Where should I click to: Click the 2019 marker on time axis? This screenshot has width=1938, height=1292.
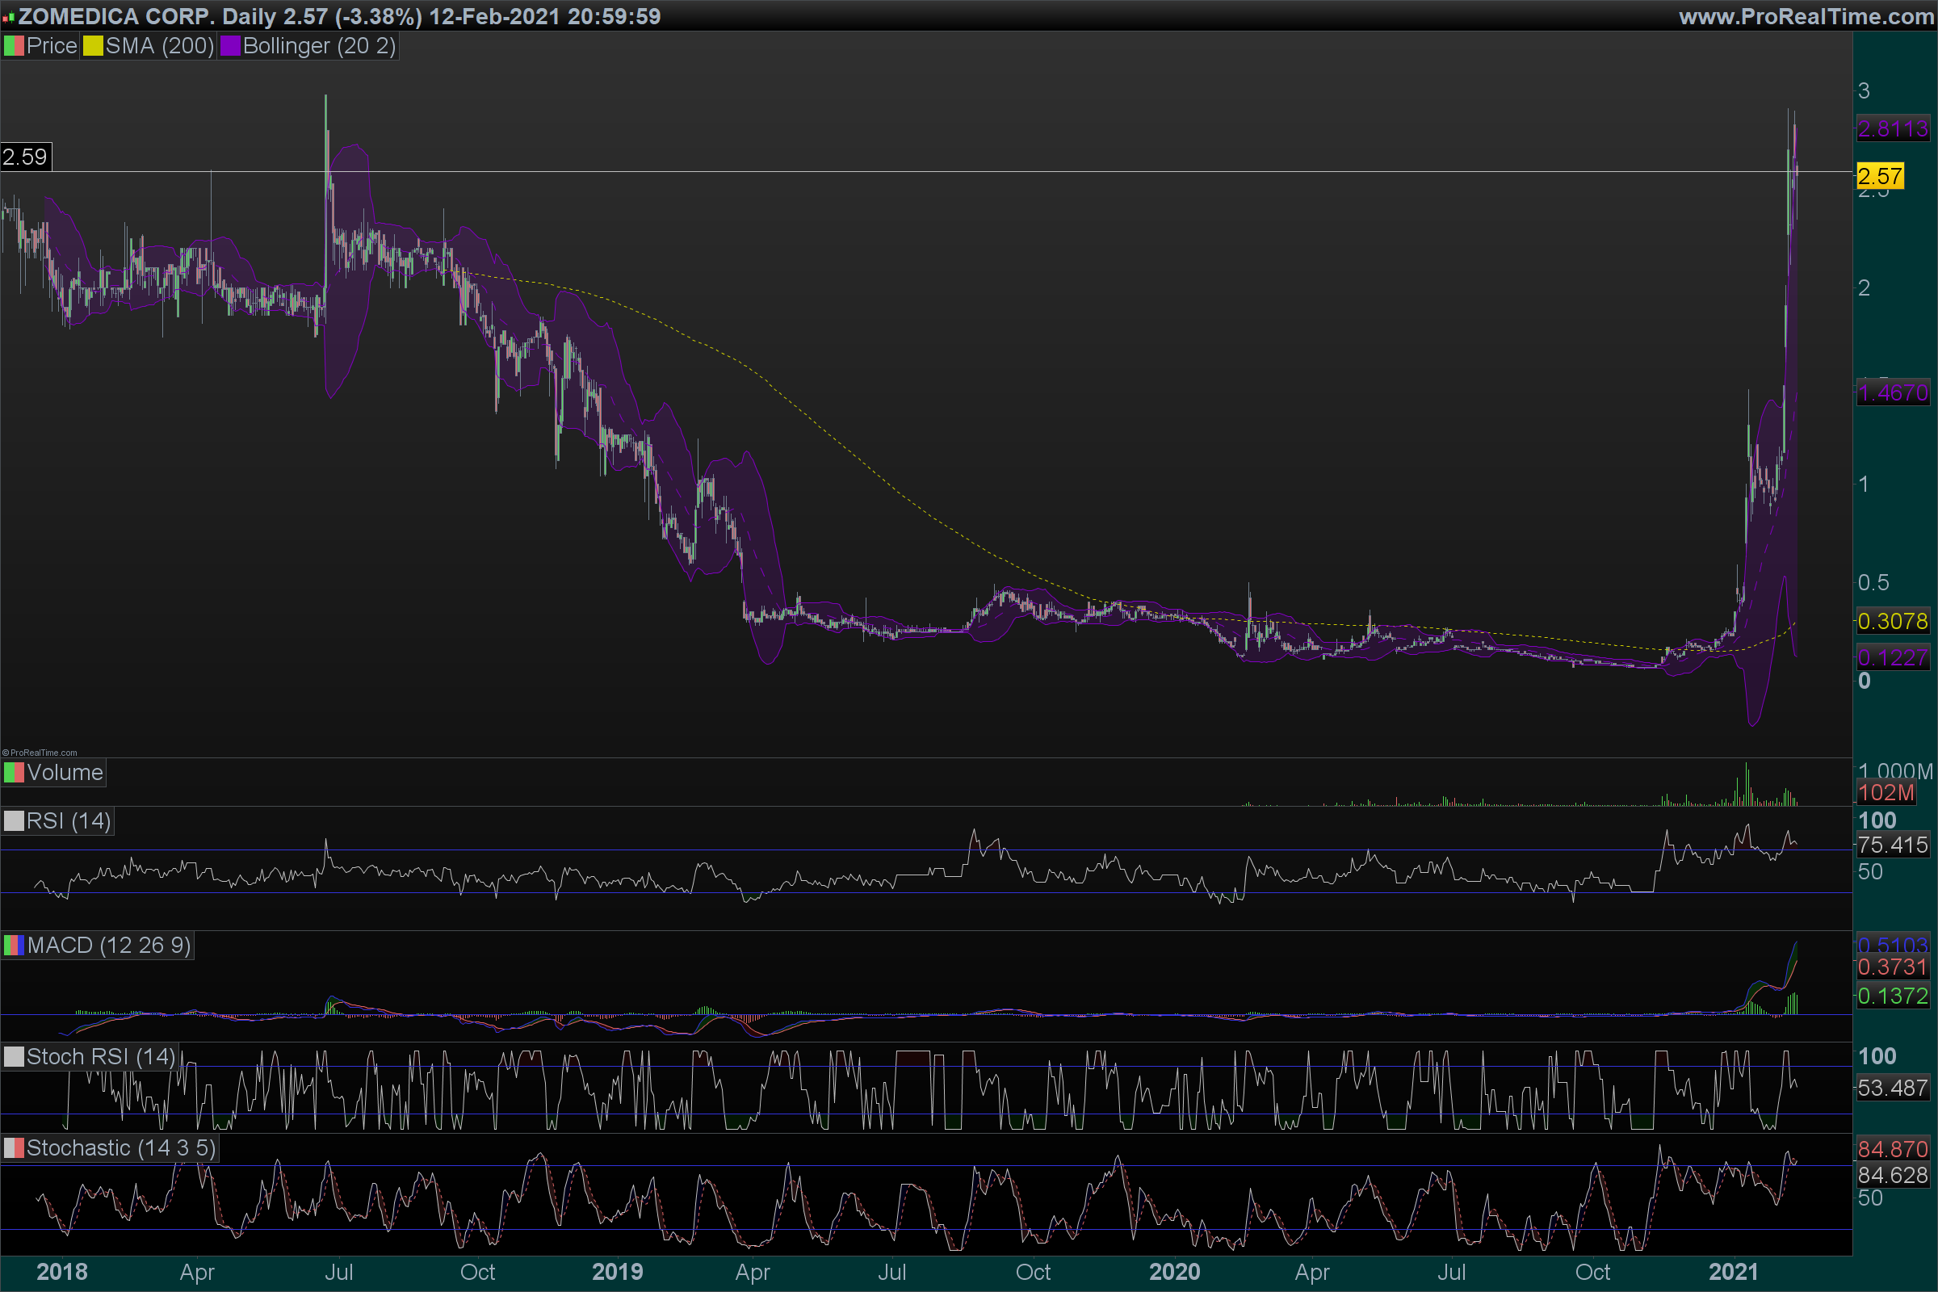pyautogui.click(x=617, y=1271)
